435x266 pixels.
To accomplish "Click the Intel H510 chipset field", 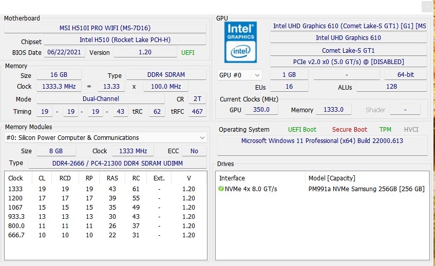I will pos(125,40).
